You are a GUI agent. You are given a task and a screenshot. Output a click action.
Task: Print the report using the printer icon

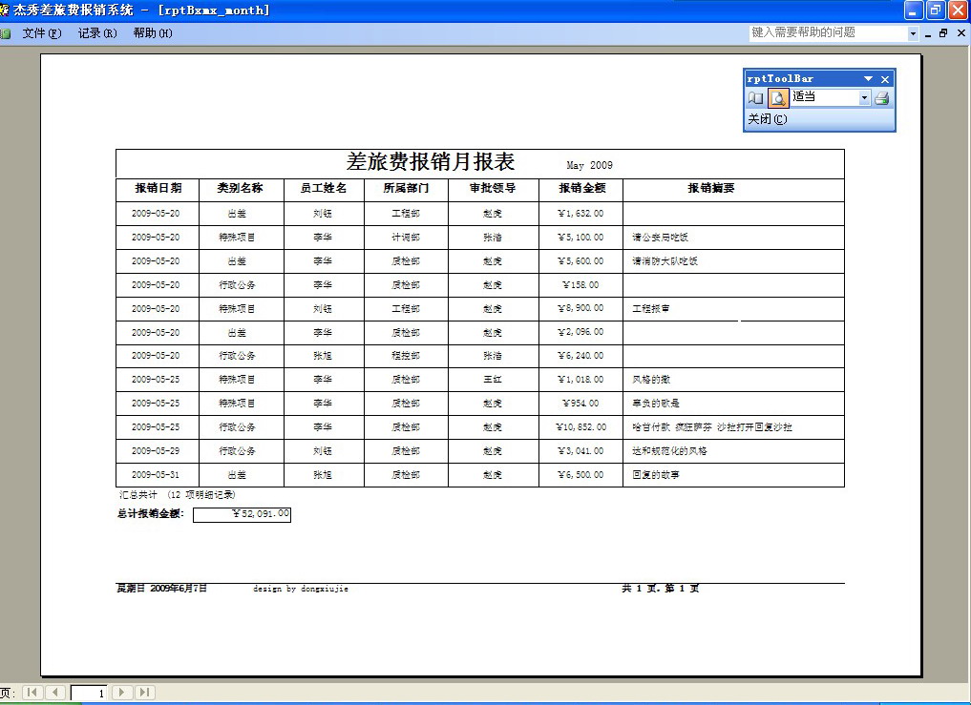tap(882, 98)
